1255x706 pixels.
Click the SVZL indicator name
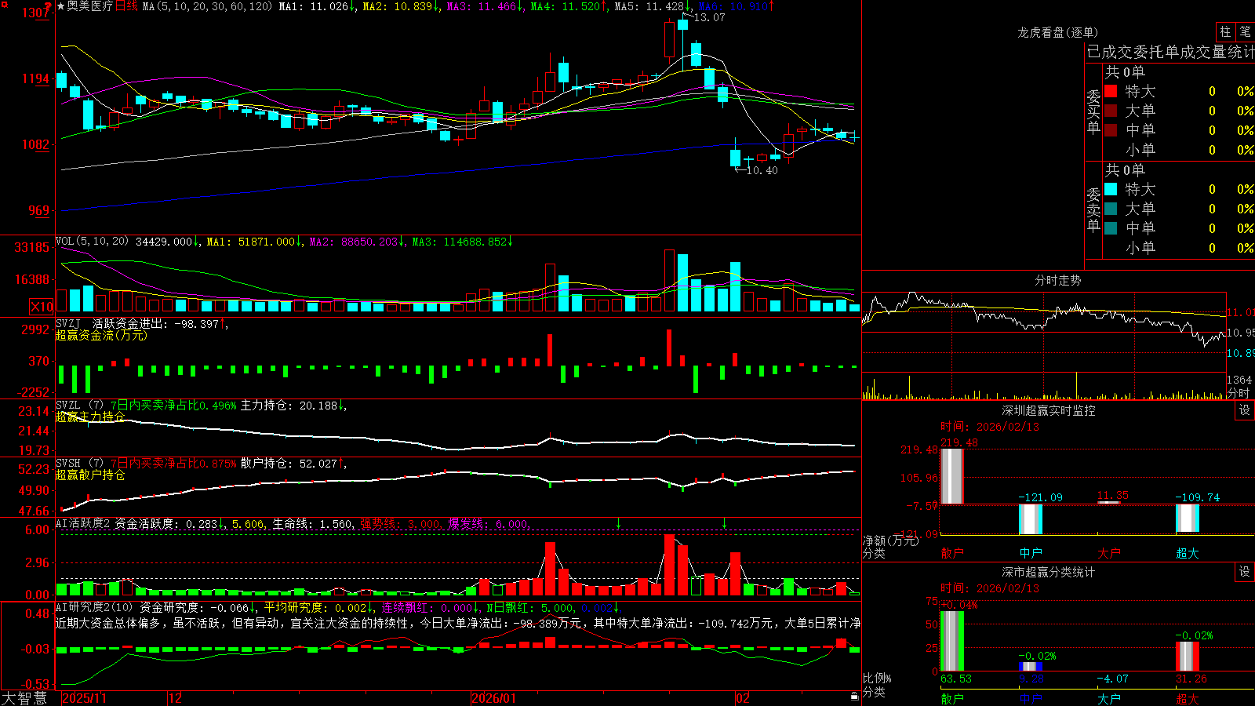[68, 405]
